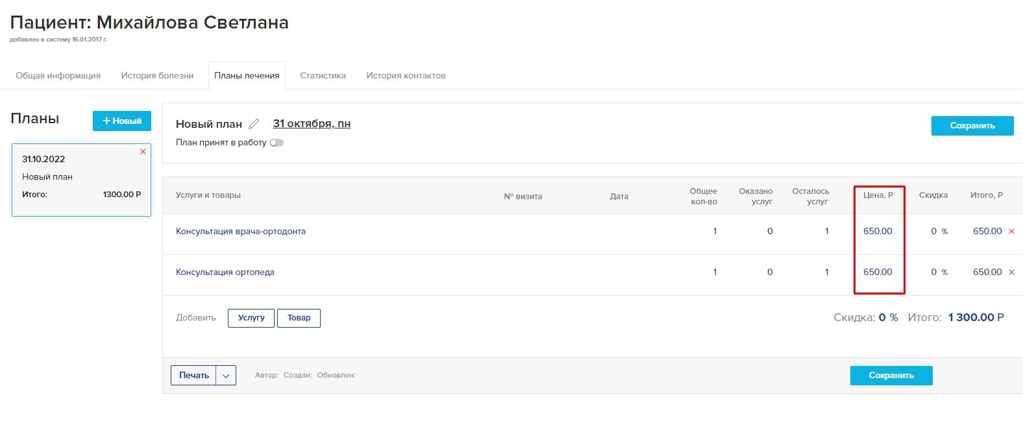Click the 'Печать' button
The height and width of the screenshot is (447, 1023).
[x=193, y=376]
